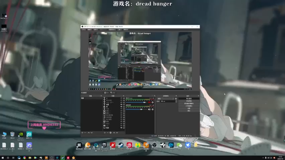This screenshot has height=160, width=285.
Task: Click 开始录制 (Start Recording) button
Action: (x=189, y=101)
